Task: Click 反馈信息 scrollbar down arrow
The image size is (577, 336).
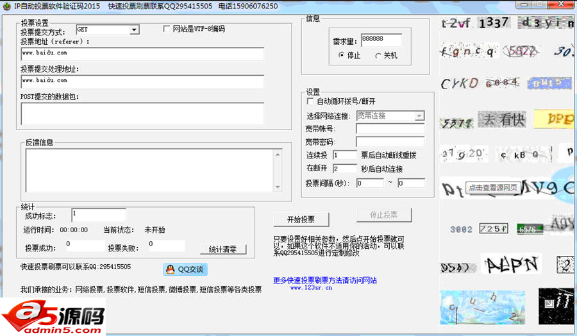Action: [x=278, y=187]
